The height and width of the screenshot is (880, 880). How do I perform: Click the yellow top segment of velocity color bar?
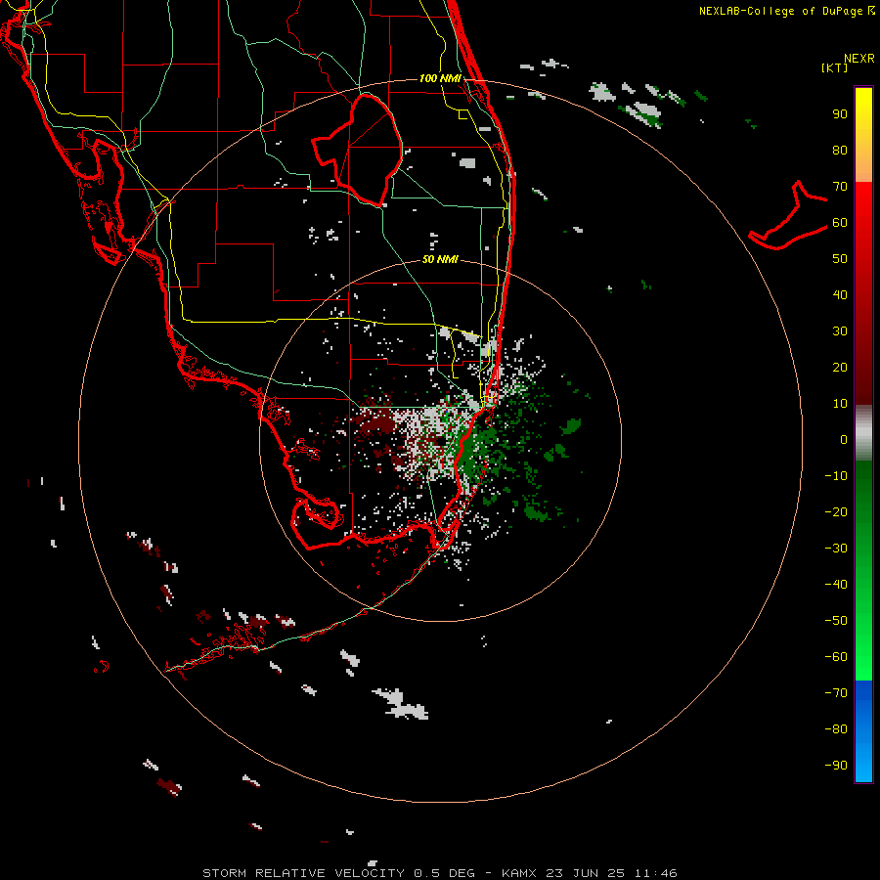click(x=863, y=135)
